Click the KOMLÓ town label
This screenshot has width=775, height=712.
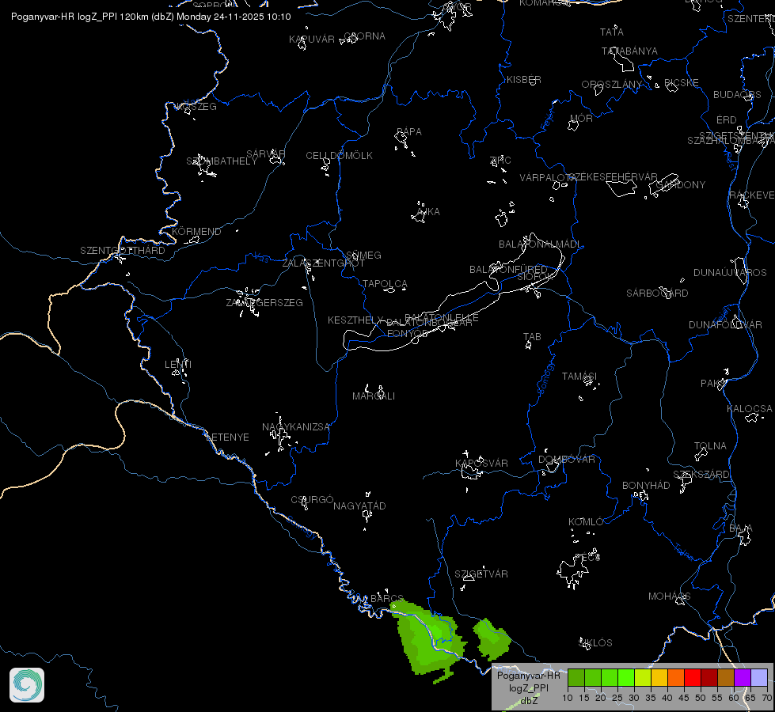click(x=586, y=522)
